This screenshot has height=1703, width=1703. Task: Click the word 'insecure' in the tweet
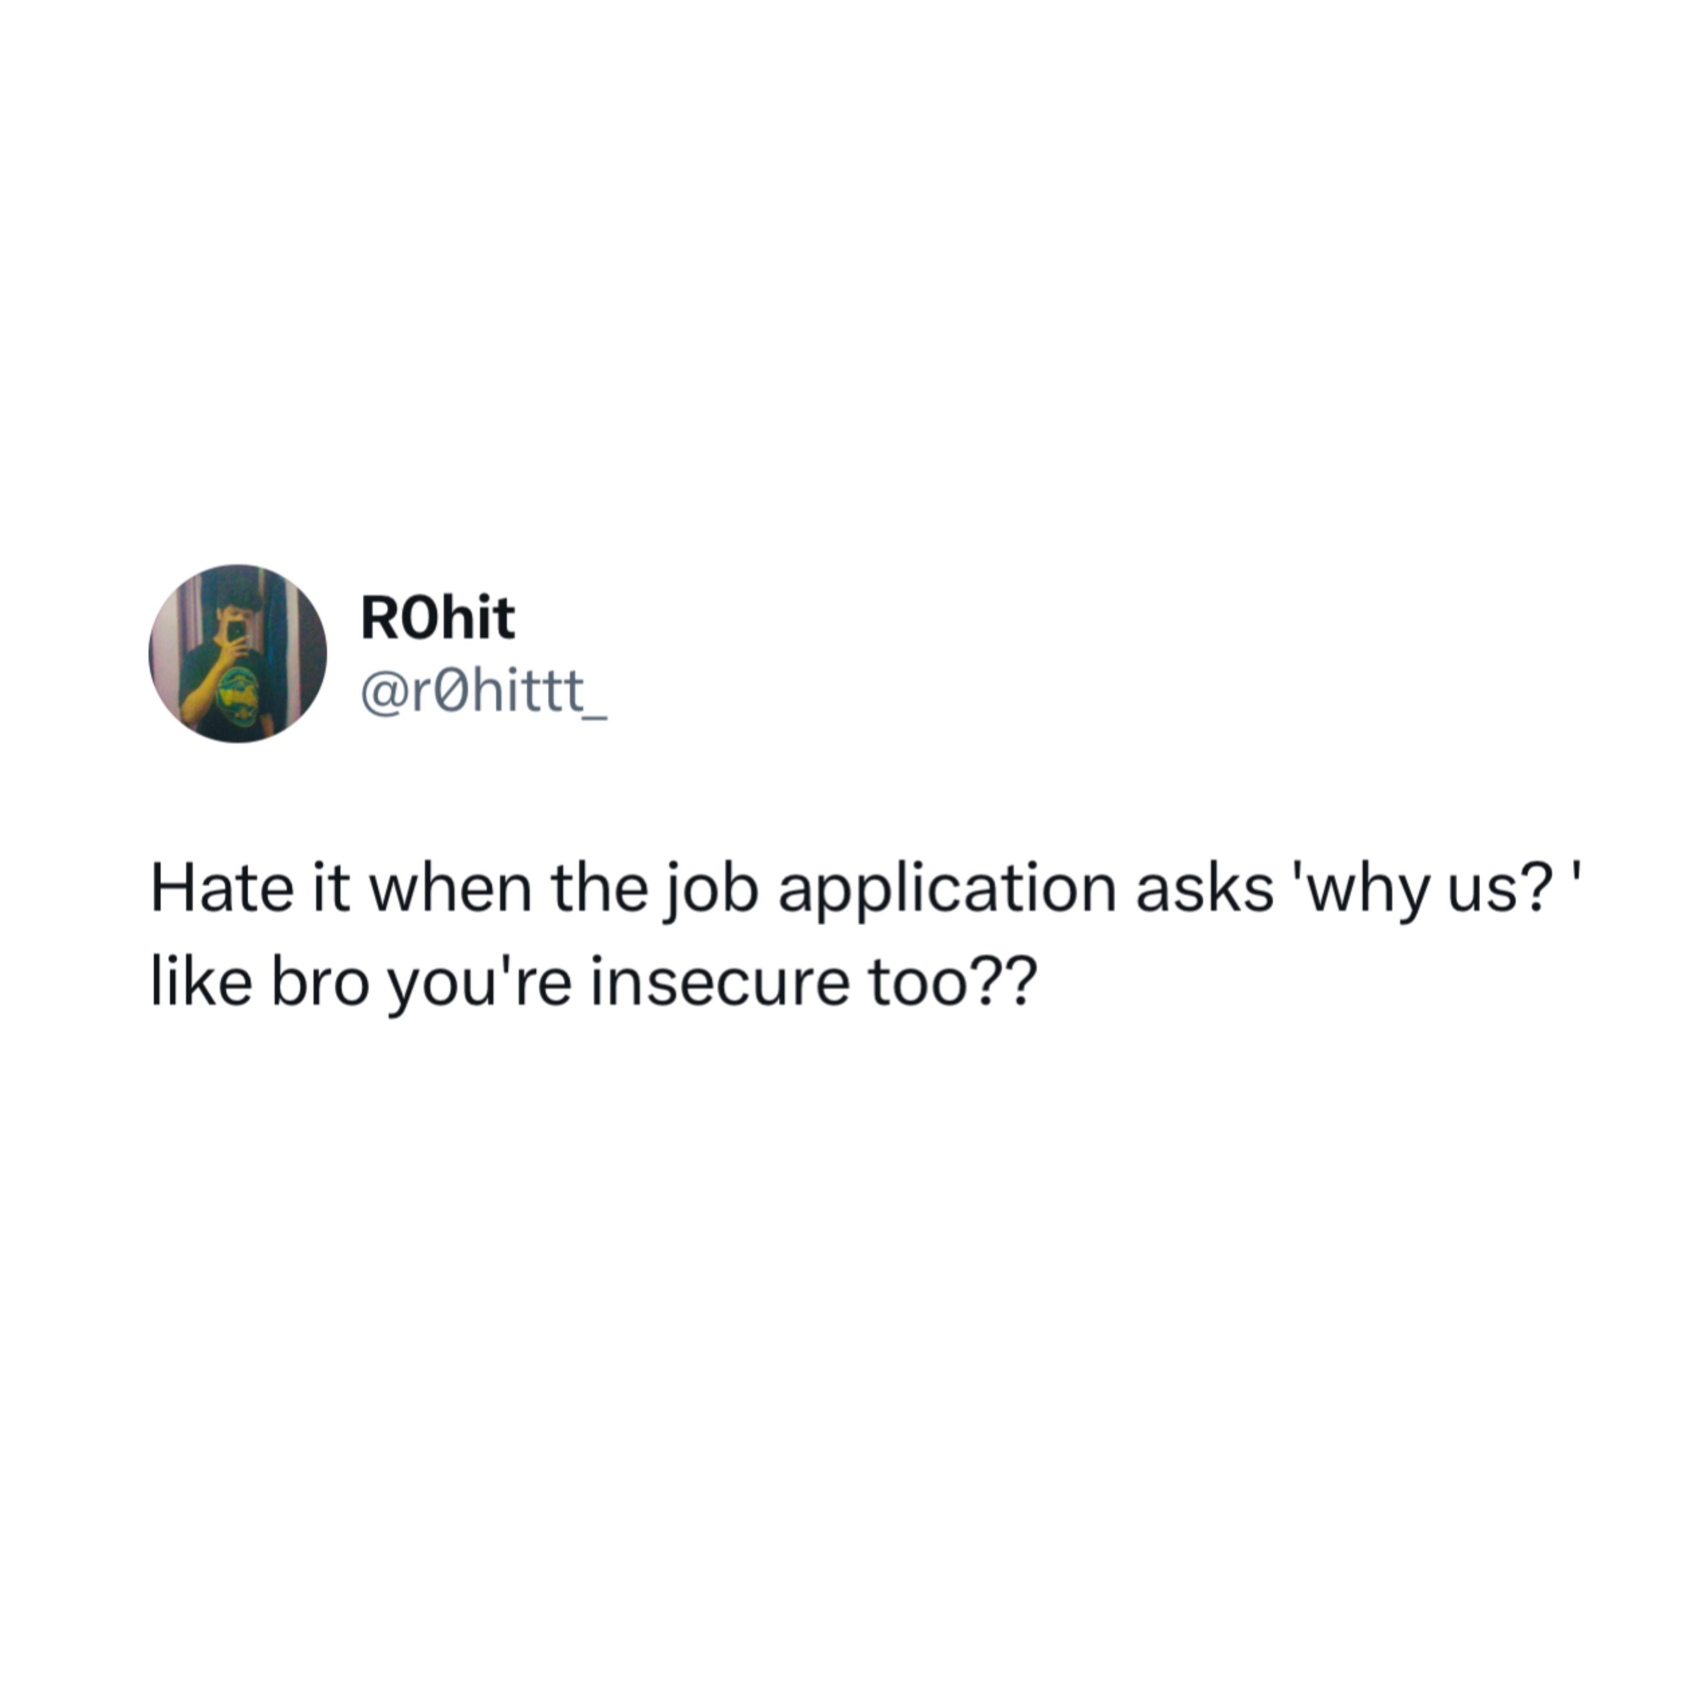[x=719, y=983]
